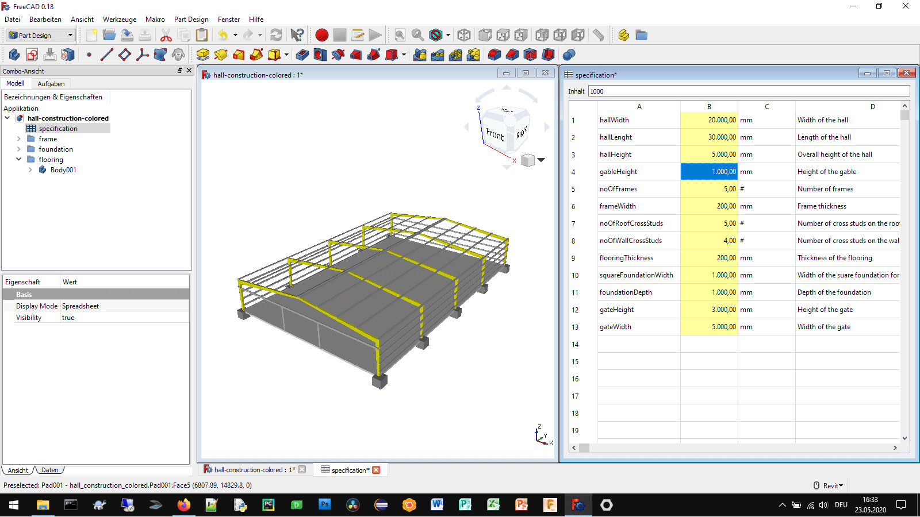Click the Fillet tool icon
This screenshot has height=517, width=920.
point(494,55)
